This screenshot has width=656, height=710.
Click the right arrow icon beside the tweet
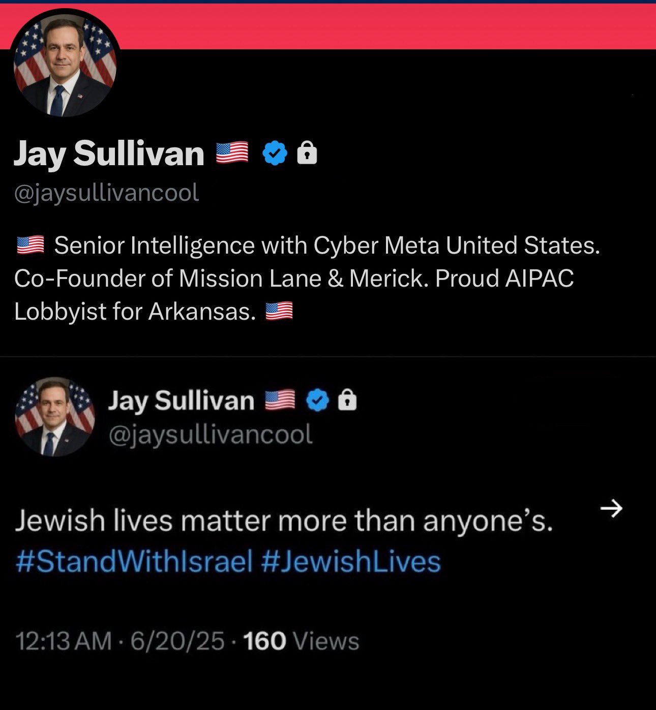click(611, 508)
